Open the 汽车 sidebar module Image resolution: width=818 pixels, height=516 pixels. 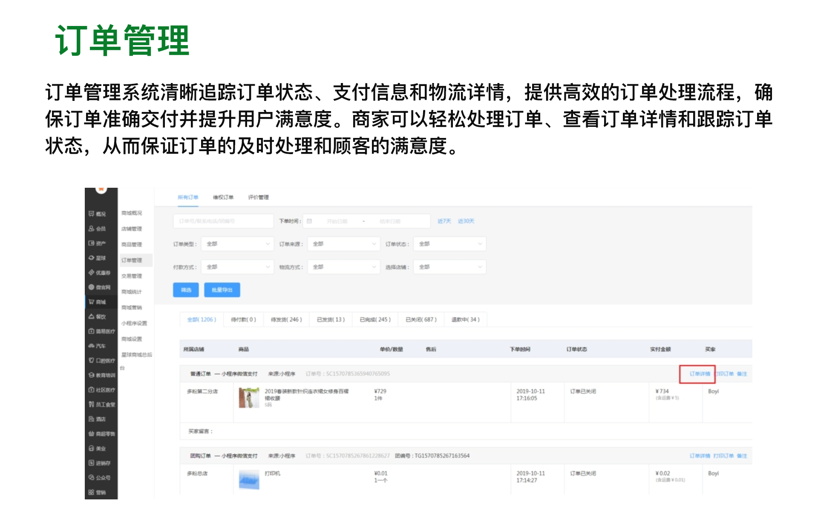click(101, 346)
